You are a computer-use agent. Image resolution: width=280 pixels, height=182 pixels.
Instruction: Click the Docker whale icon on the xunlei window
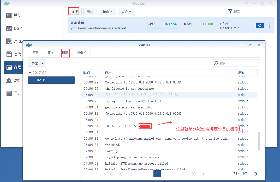(x=29, y=45)
